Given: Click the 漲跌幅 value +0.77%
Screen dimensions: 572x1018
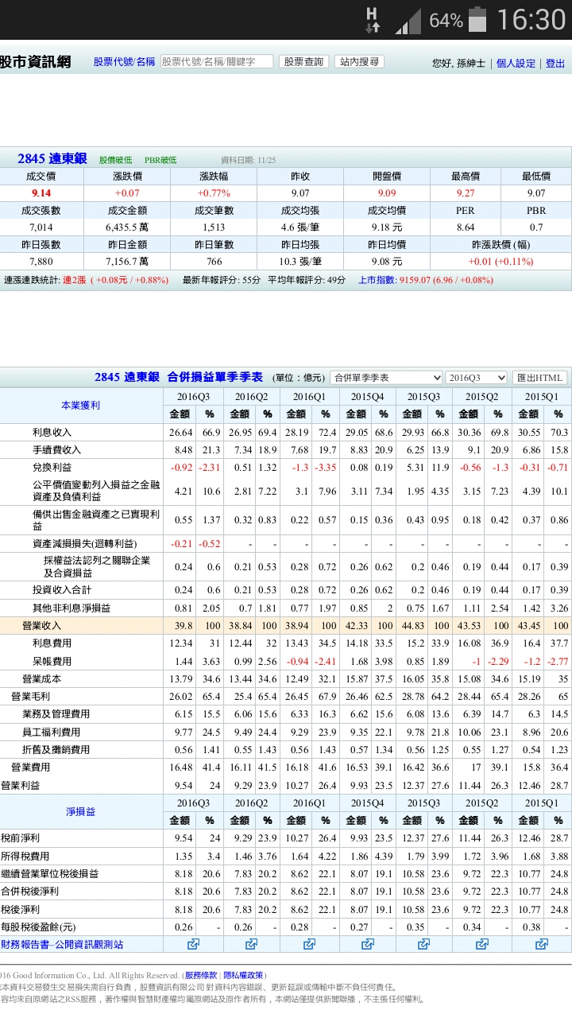Looking at the screenshot, I should point(214,193).
